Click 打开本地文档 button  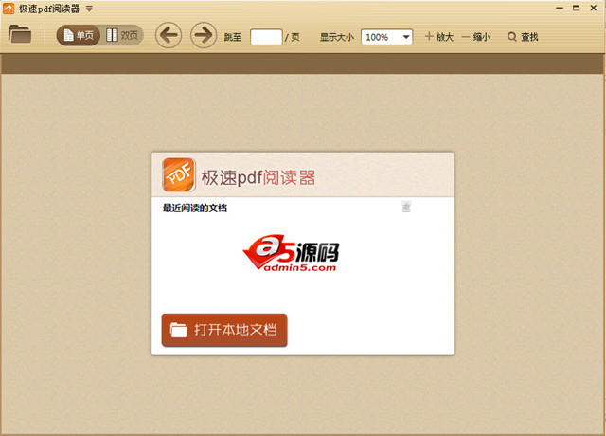224,330
